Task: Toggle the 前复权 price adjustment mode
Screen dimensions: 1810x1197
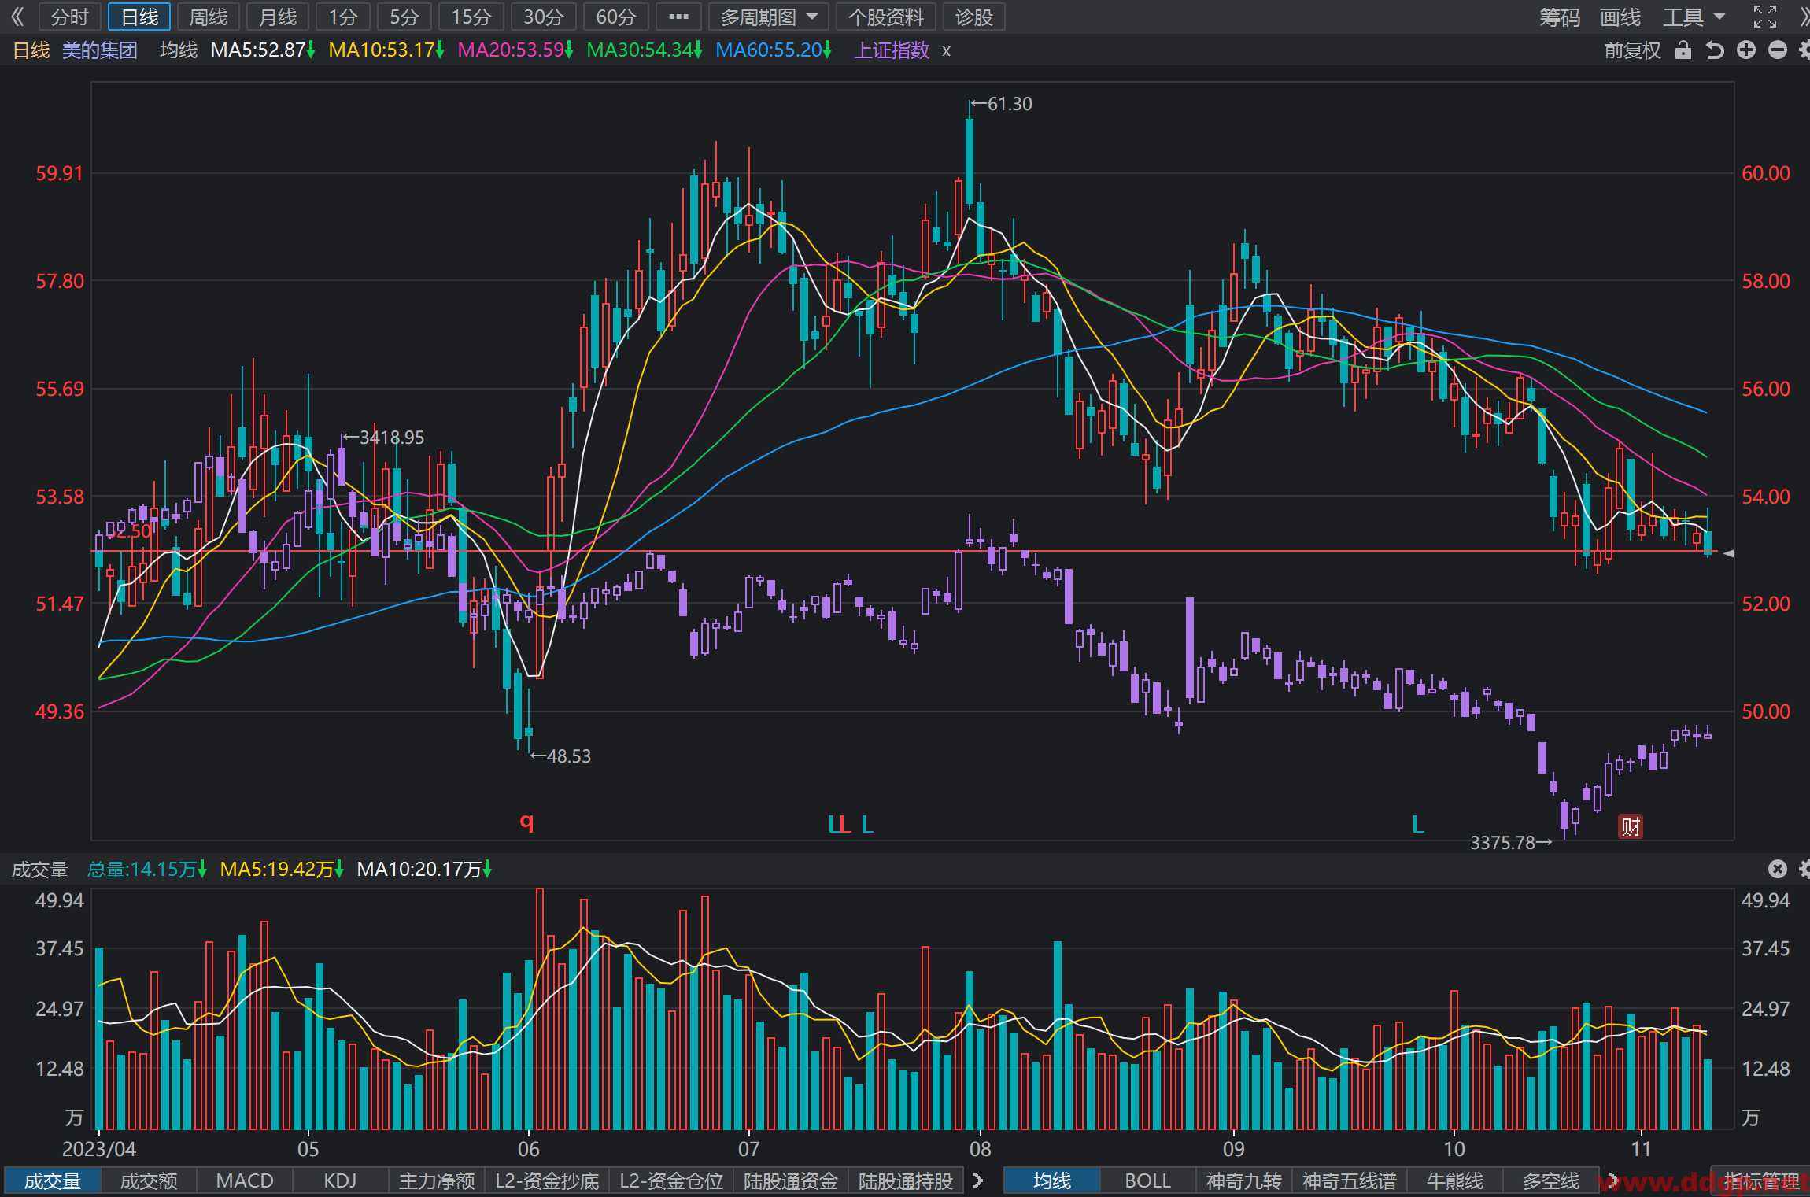Action: pyautogui.click(x=1633, y=50)
